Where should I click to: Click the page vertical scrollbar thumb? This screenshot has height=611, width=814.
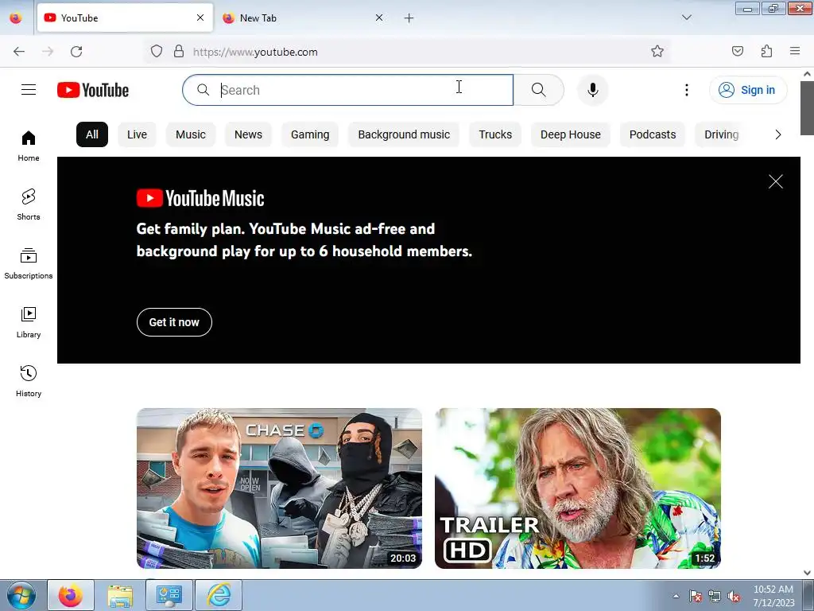(807, 108)
